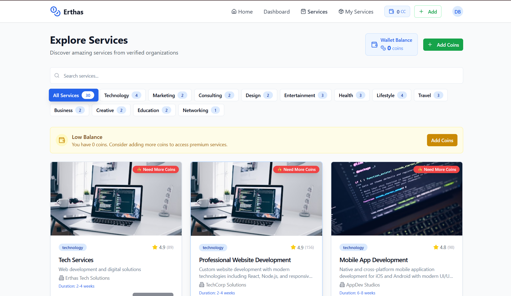
Task: Click the building icon beside TechCorp Solutions
Action: click(x=202, y=285)
